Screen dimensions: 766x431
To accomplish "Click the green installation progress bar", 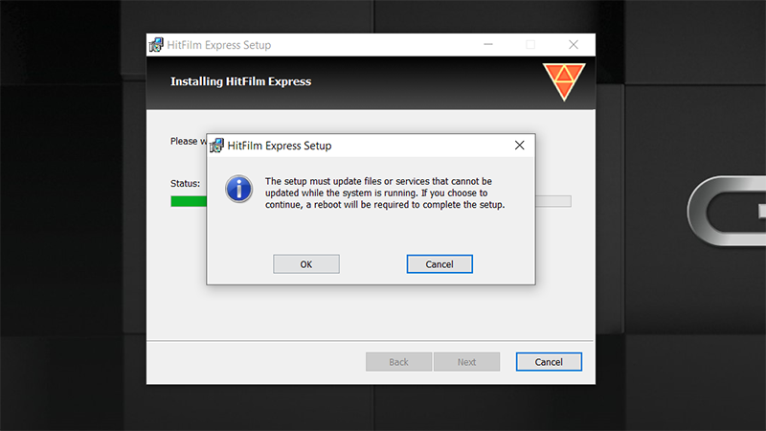I will 189,201.
